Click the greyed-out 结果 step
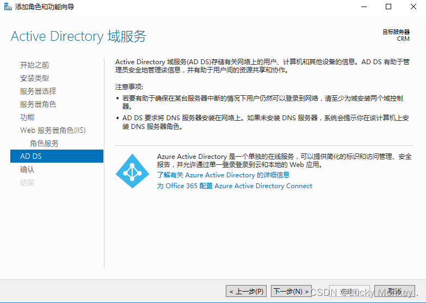 (27, 183)
